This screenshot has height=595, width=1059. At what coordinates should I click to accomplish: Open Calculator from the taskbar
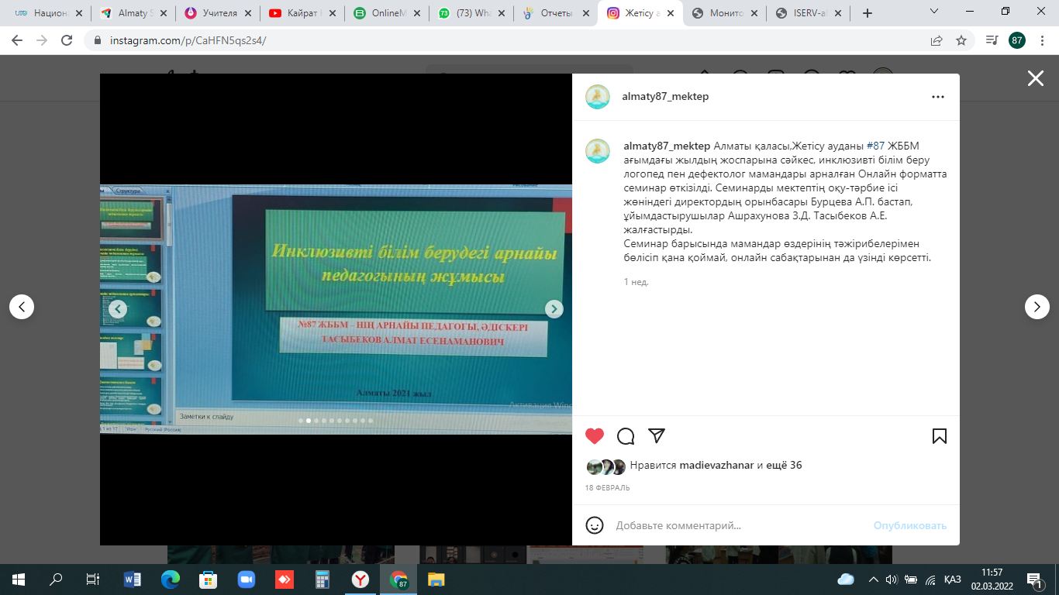323,580
